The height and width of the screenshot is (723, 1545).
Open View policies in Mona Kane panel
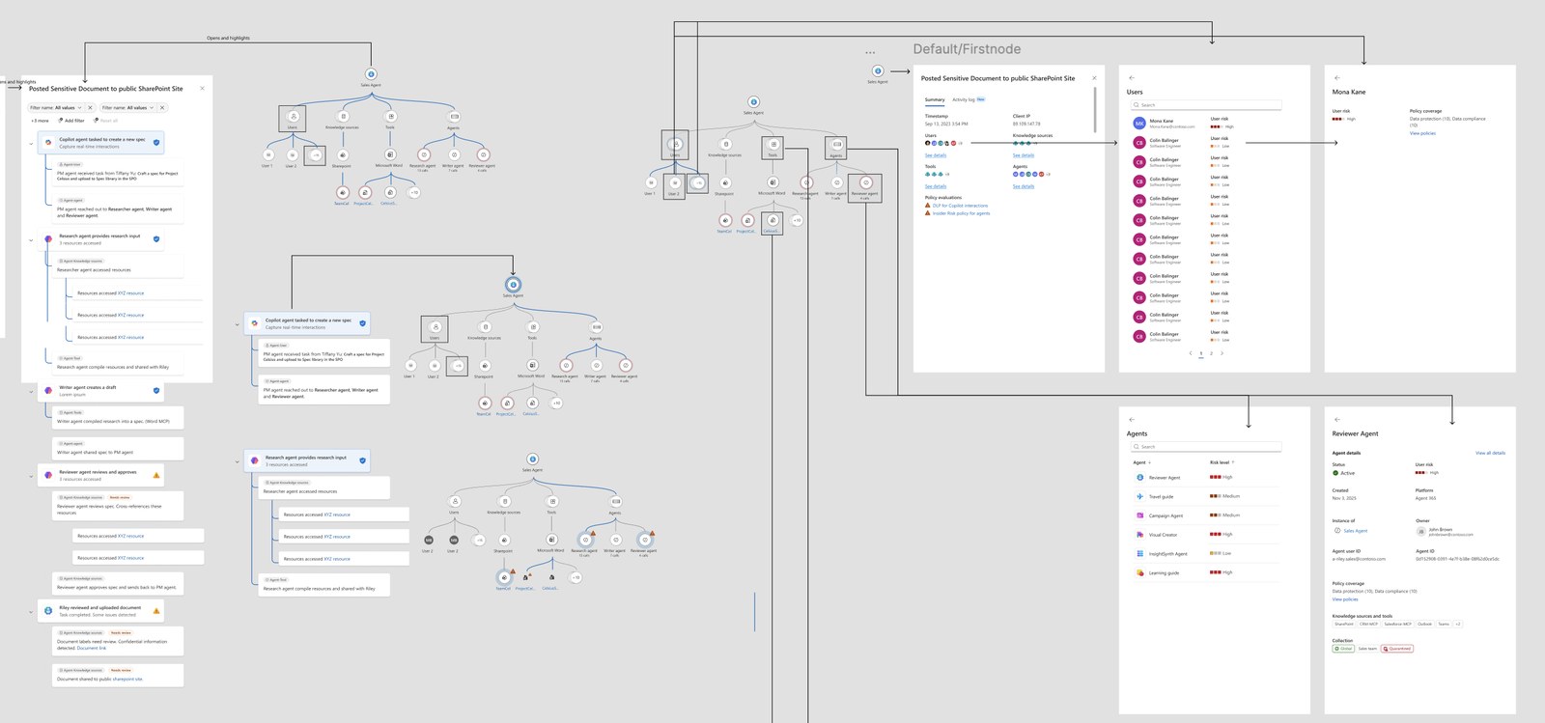click(x=1422, y=133)
